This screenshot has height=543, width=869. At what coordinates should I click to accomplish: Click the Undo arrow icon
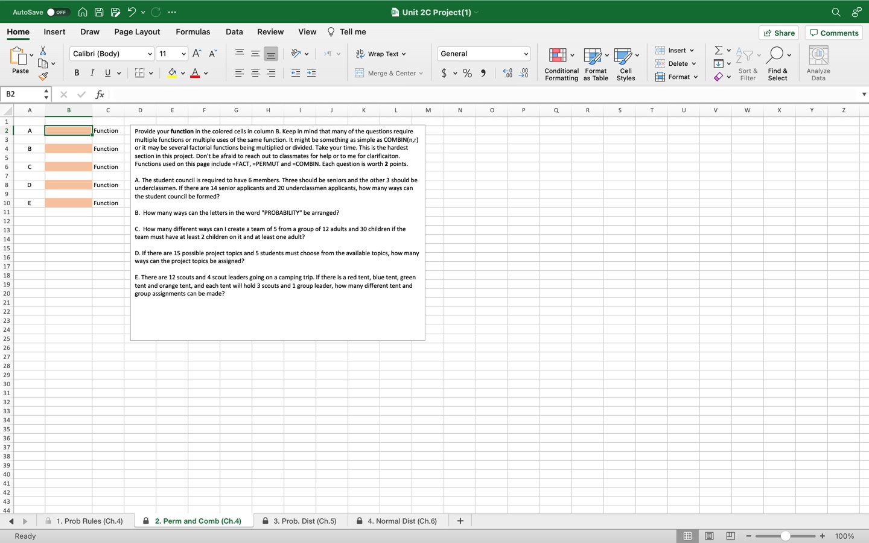(x=132, y=12)
